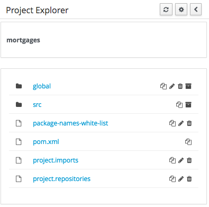
Task: Rename the project.imports file
Action: click(181, 160)
